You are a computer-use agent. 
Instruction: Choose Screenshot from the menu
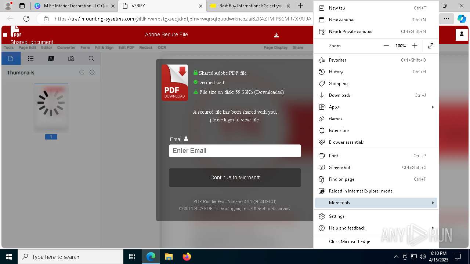coord(376,168)
